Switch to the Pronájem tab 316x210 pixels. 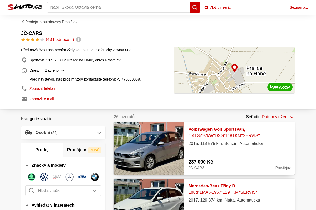[x=84, y=150]
